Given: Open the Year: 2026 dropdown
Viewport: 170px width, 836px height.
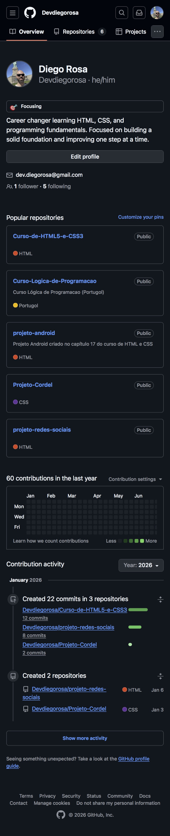Looking at the screenshot, I should click(x=141, y=565).
